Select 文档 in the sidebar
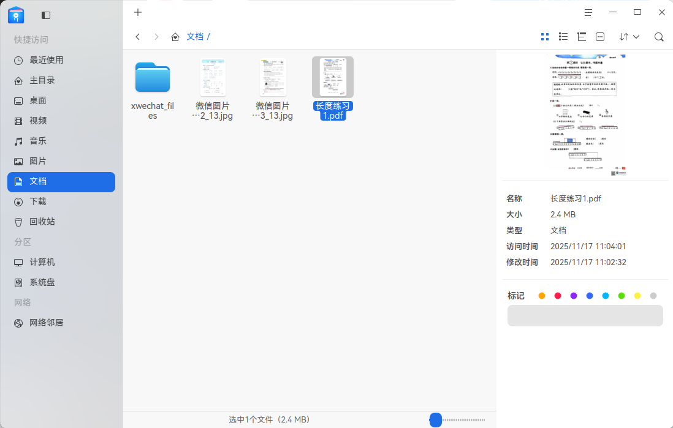673x428 pixels. coord(61,182)
